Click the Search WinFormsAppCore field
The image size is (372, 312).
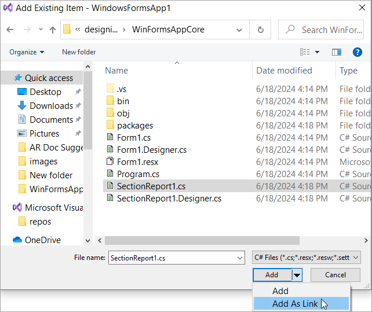pyautogui.click(x=321, y=30)
